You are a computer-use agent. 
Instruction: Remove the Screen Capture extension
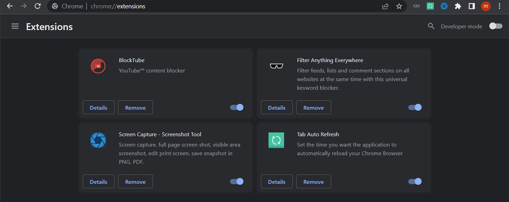coord(135,182)
